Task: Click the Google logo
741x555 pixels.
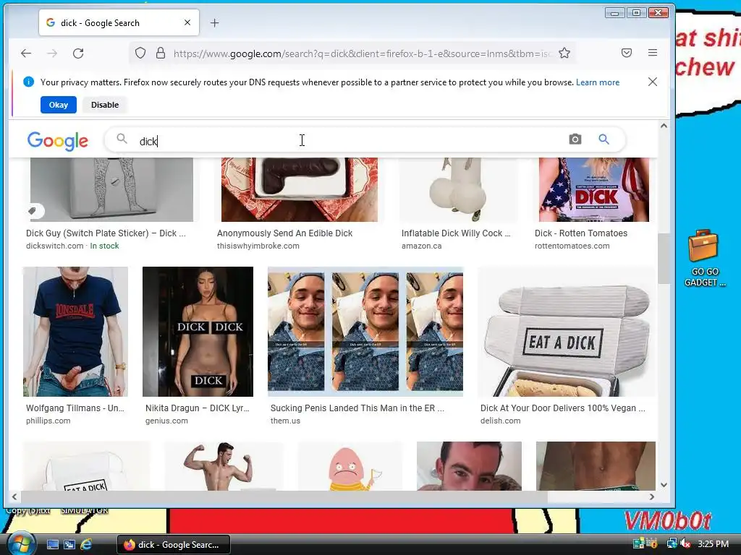Action: tap(58, 141)
